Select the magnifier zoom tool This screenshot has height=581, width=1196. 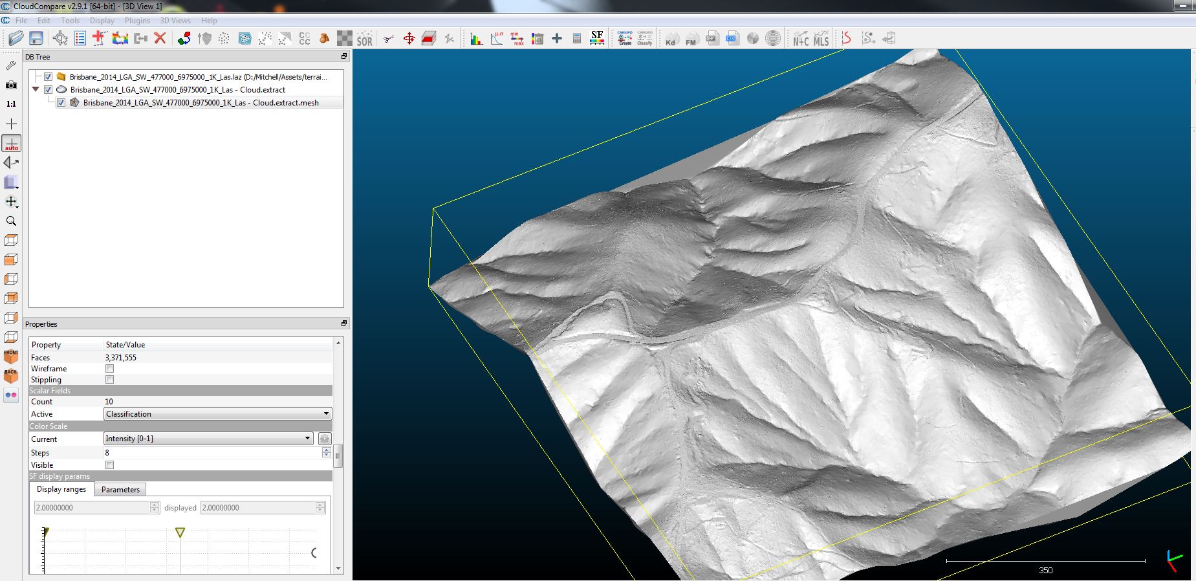[11, 221]
